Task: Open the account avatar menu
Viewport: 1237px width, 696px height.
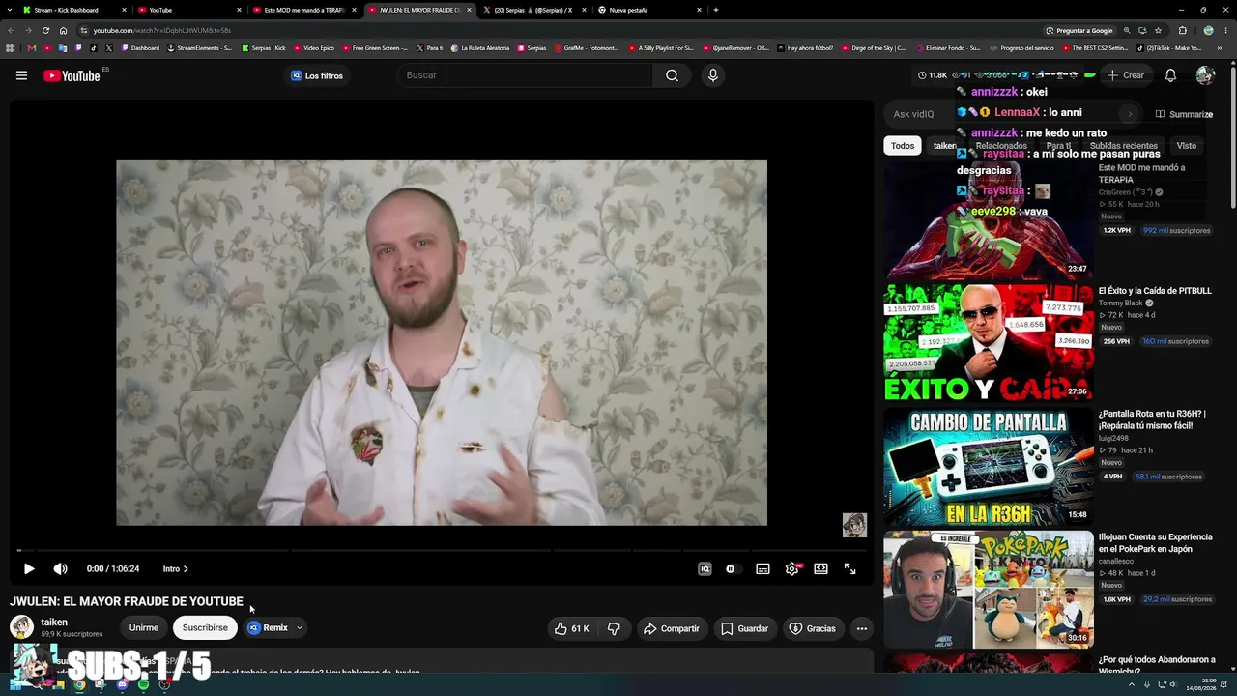Action: [x=1204, y=75]
